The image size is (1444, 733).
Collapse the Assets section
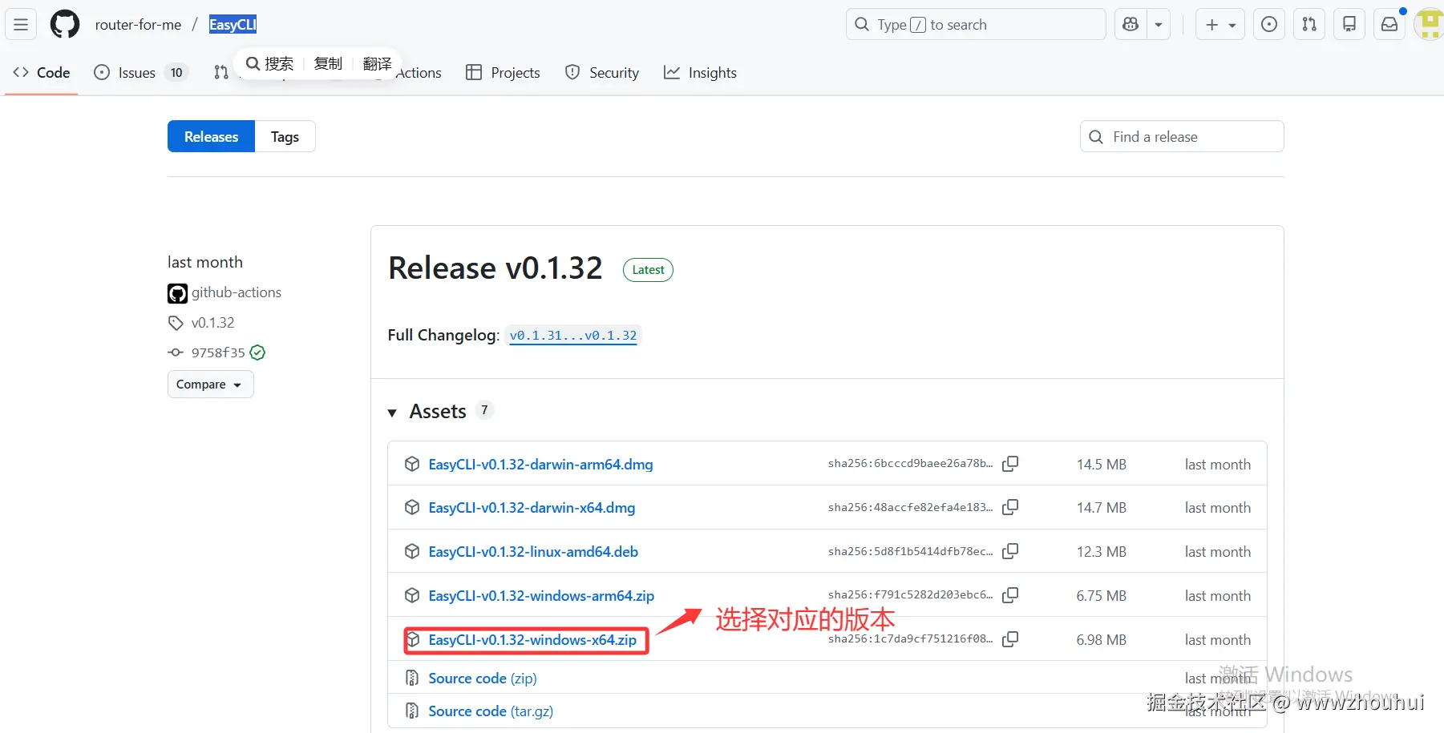point(392,413)
